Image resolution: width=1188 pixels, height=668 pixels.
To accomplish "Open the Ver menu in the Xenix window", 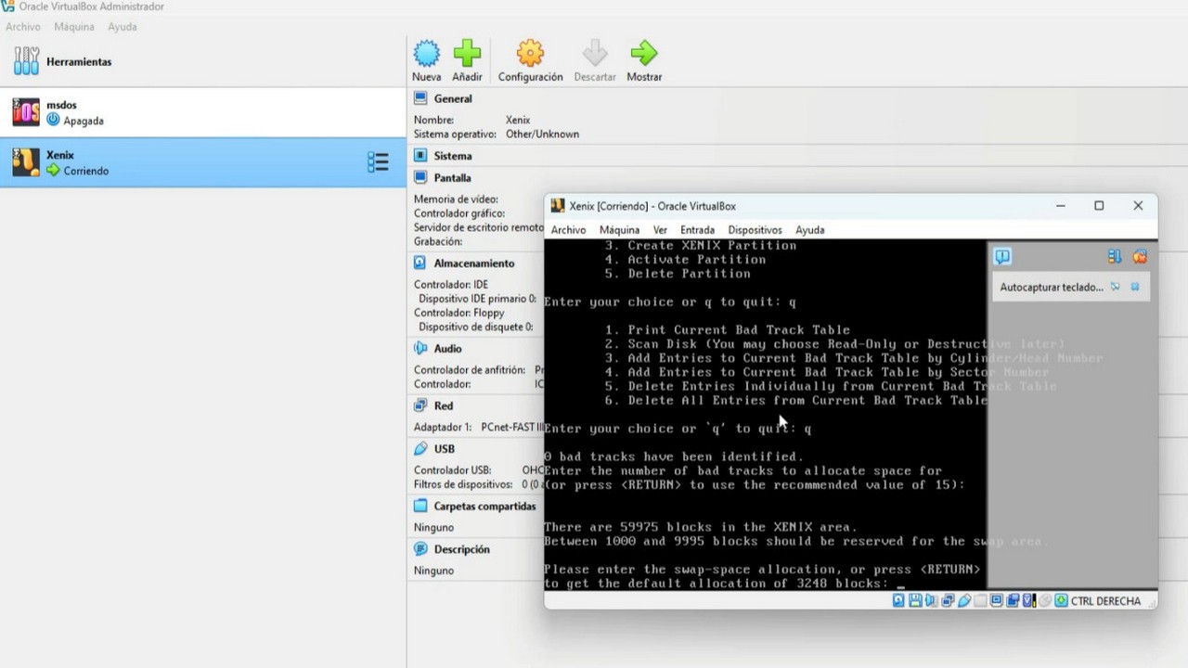I will point(660,230).
